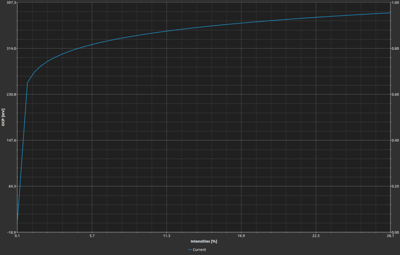Click the 11.3 x-axis tick label
Viewport: 400px width, 255px height.
167,236
